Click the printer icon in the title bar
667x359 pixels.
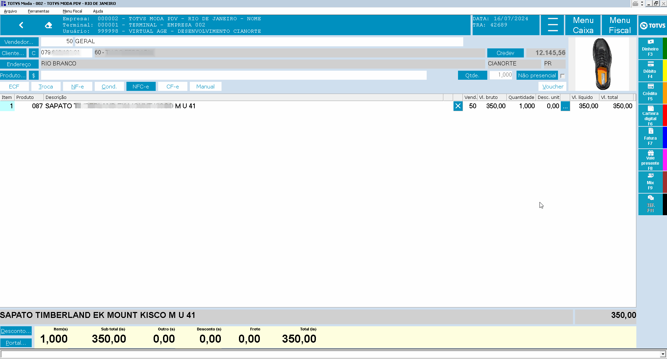(635, 3)
